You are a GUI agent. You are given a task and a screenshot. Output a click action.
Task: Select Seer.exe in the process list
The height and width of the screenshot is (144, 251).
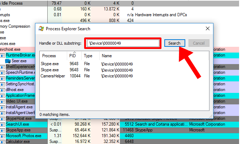coord(19,61)
